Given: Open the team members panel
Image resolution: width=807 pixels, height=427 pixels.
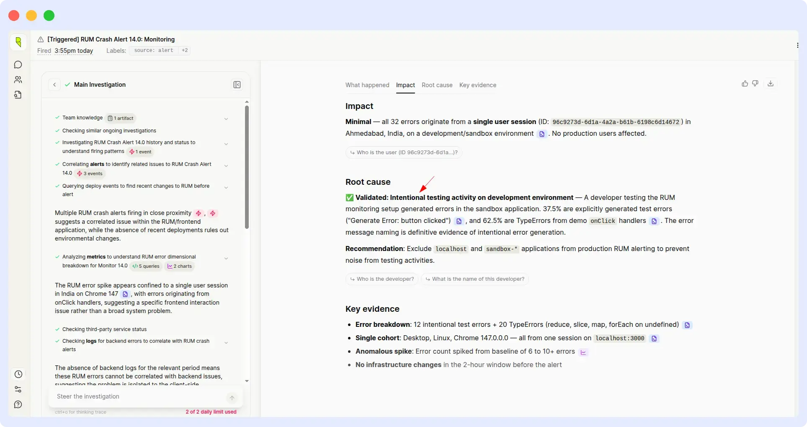Looking at the screenshot, I should click(x=18, y=80).
